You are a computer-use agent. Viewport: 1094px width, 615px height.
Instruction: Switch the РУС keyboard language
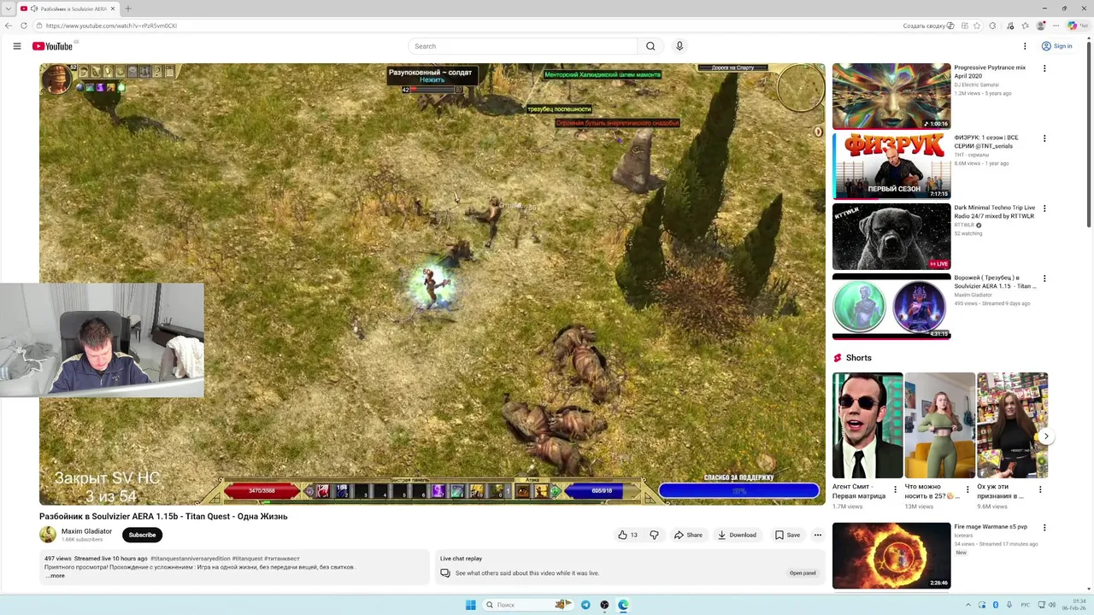1025,605
